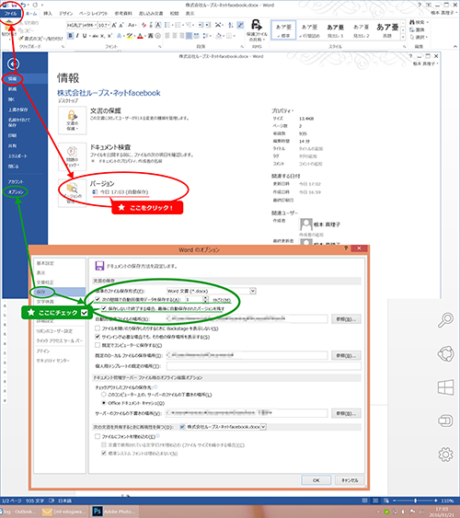
Task: Click the 見出し 1 style thumbnail
Action: [x=336, y=29]
